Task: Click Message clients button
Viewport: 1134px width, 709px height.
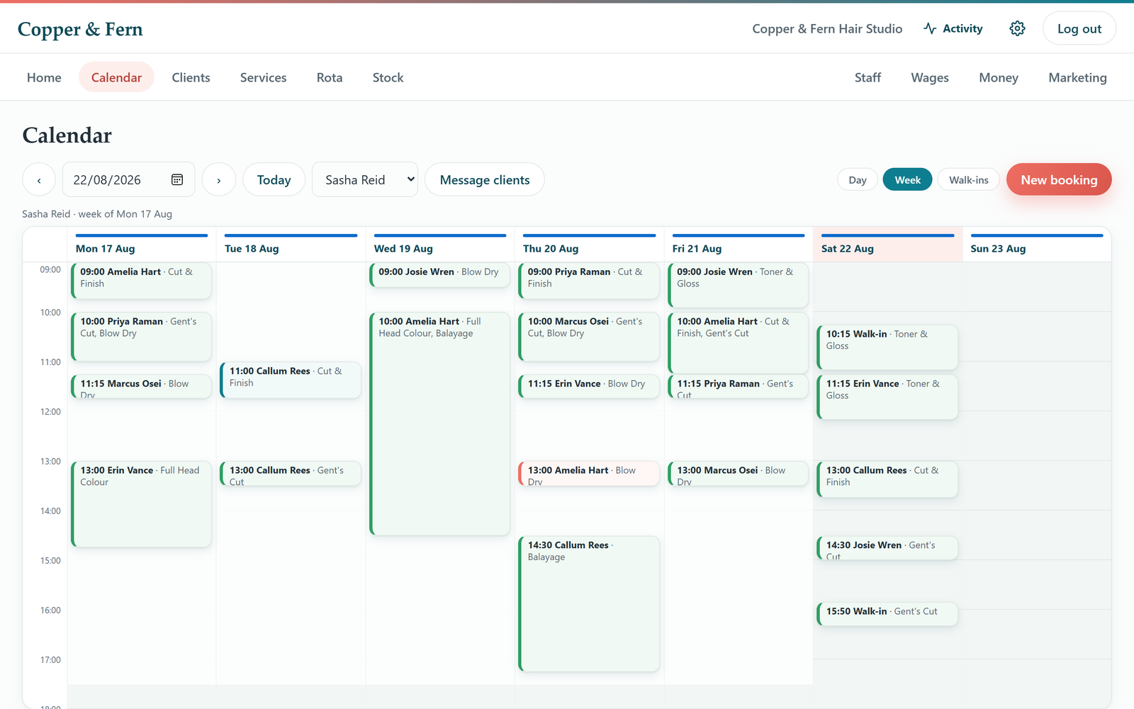Action: 485,179
